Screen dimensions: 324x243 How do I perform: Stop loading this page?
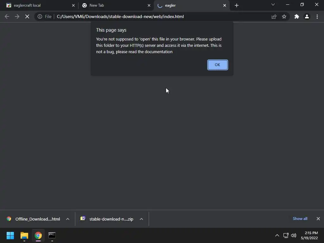pyautogui.click(x=27, y=16)
